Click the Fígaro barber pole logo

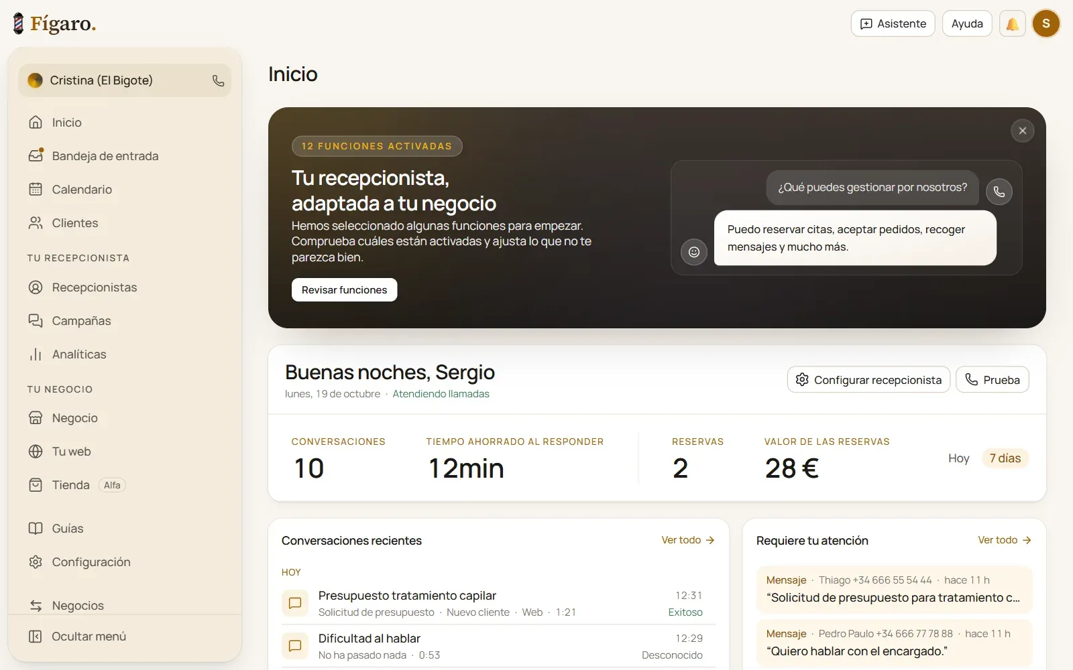[18, 23]
